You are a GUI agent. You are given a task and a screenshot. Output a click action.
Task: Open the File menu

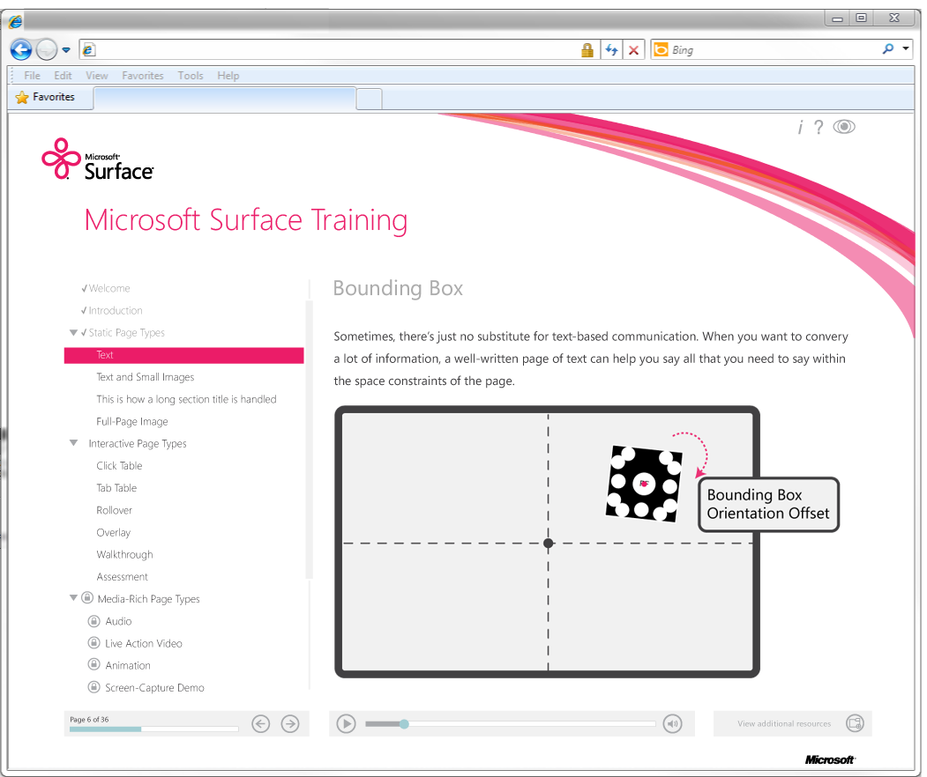(32, 76)
